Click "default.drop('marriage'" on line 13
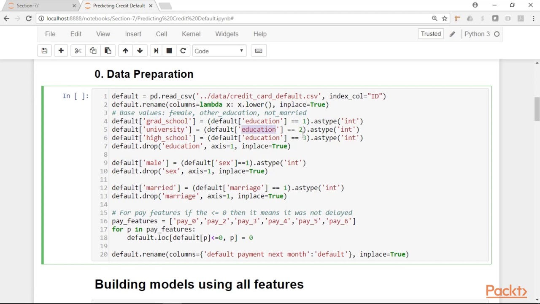The height and width of the screenshot is (304, 540). point(156,196)
